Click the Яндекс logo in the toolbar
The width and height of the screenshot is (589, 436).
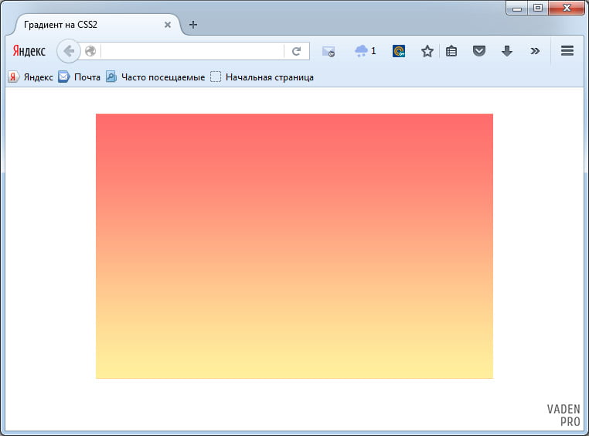click(x=29, y=51)
